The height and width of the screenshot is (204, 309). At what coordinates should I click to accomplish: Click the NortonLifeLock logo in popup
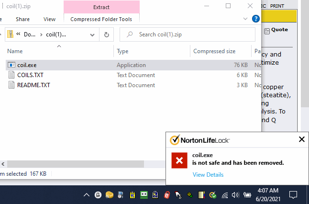[x=199, y=140]
